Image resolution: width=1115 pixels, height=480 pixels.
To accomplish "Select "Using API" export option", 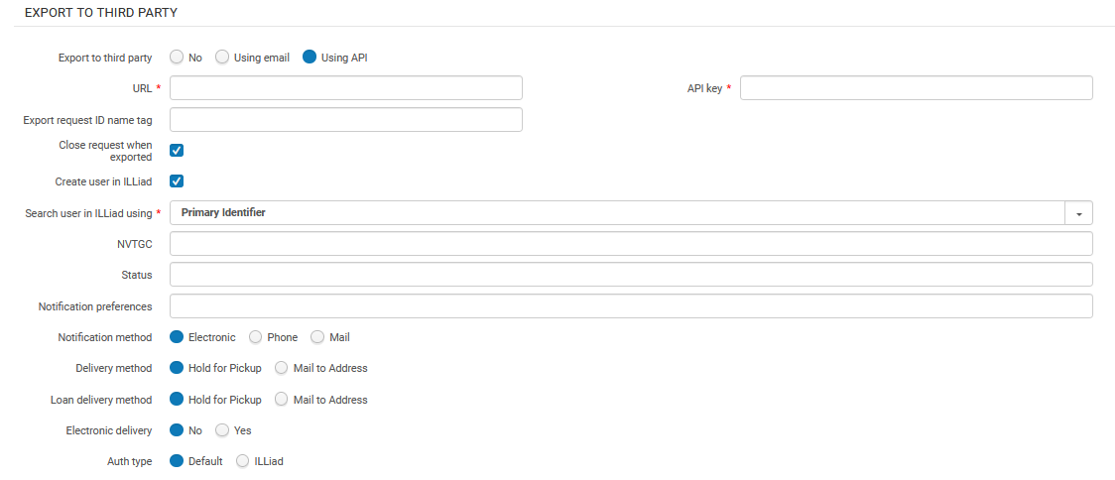I will pos(310,58).
